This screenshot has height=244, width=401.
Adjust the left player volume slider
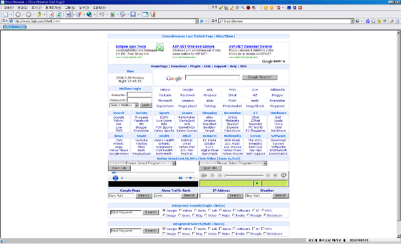pyautogui.click(x=190, y=178)
